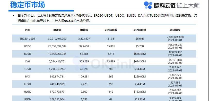Select the 最近增发 column header

(x=175, y=30)
